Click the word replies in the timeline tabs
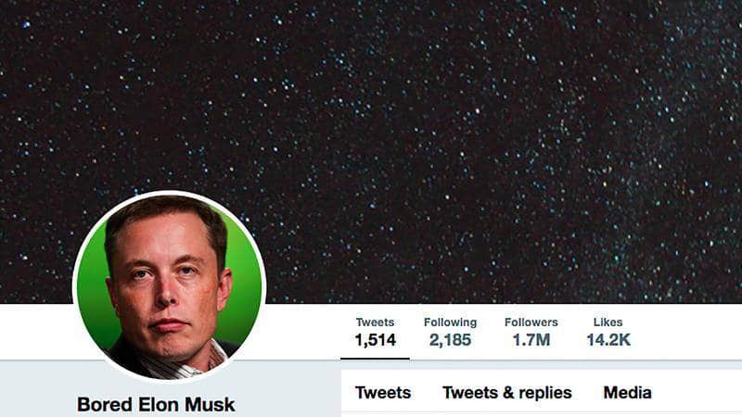This screenshot has height=417, width=742. pos(545,393)
